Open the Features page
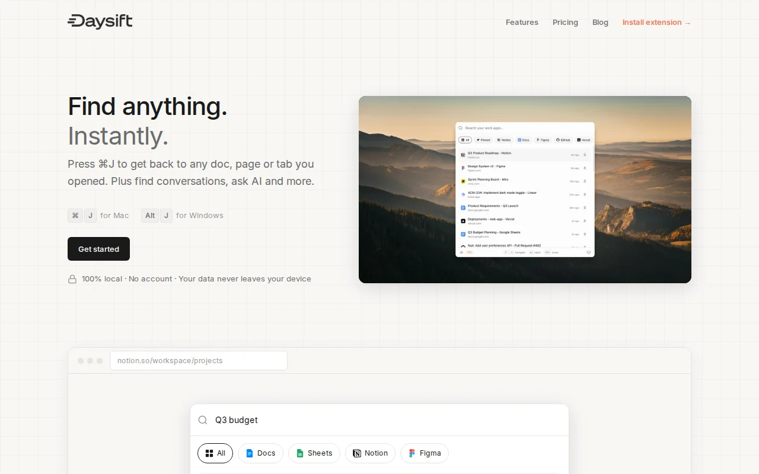The height and width of the screenshot is (474, 759). pyautogui.click(x=522, y=23)
